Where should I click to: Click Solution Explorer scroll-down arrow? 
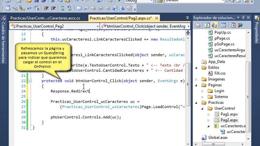click(248, 139)
